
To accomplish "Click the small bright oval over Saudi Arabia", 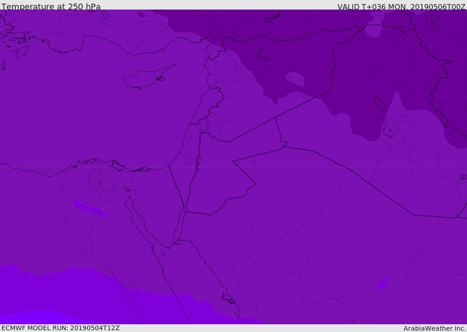I will click(383, 283).
